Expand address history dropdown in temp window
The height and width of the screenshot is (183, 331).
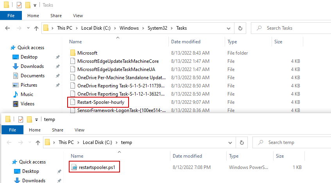[231, 142]
